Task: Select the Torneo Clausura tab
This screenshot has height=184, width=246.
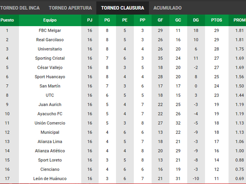Action: [123, 8]
